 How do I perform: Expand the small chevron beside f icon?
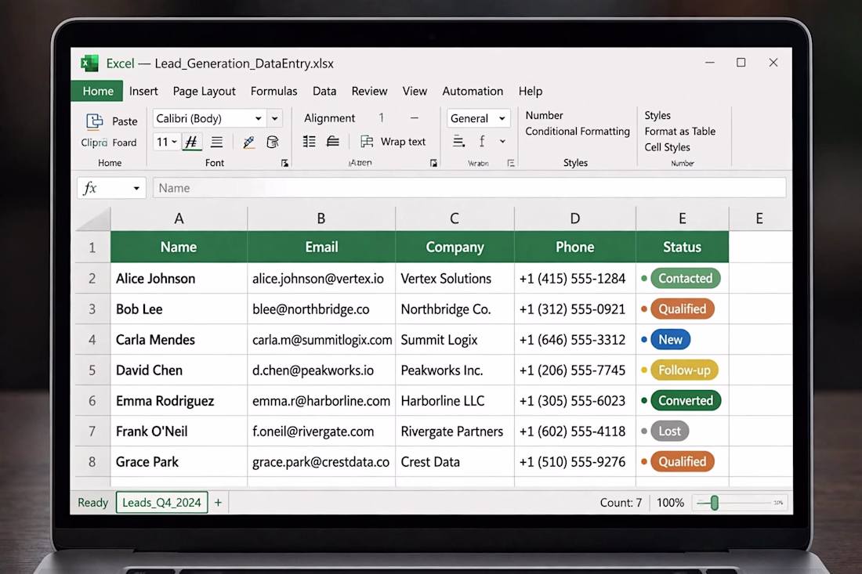[502, 142]
